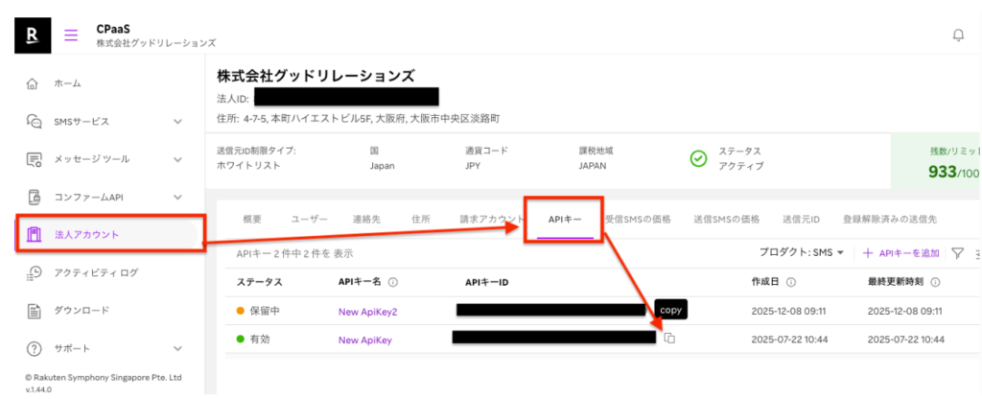The width and height of the screenshot is (982, 399).
Task: Click info icon beside APIキー名 header
Action: click(x=393, y=283)
